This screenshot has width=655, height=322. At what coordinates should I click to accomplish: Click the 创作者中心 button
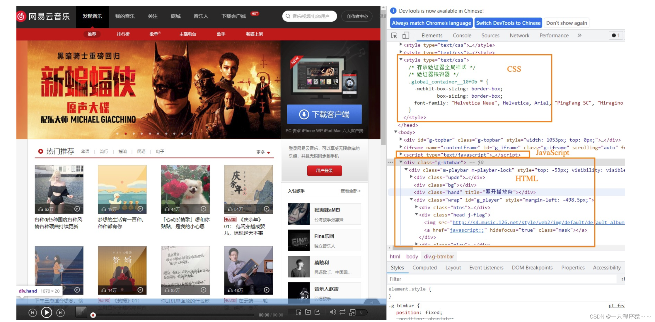click(357, 16)
